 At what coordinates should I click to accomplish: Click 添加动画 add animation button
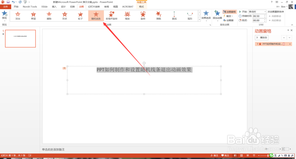click(217, 15)
